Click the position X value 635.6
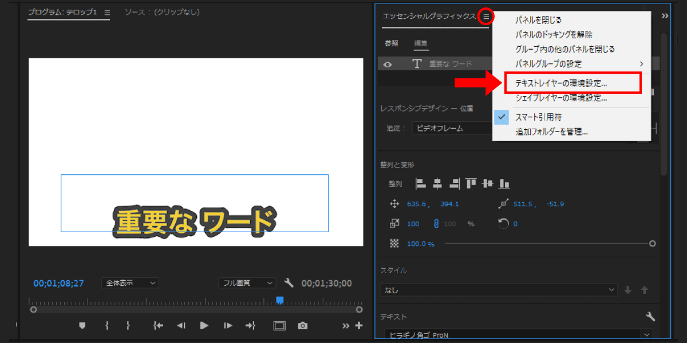This screenshot has width=687, height=343. coord(417,204)
